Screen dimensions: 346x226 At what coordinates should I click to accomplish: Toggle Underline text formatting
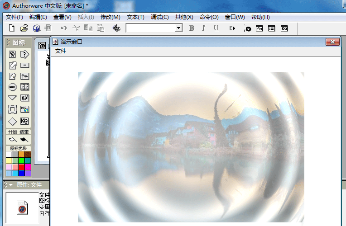click(x=216, y=28)
